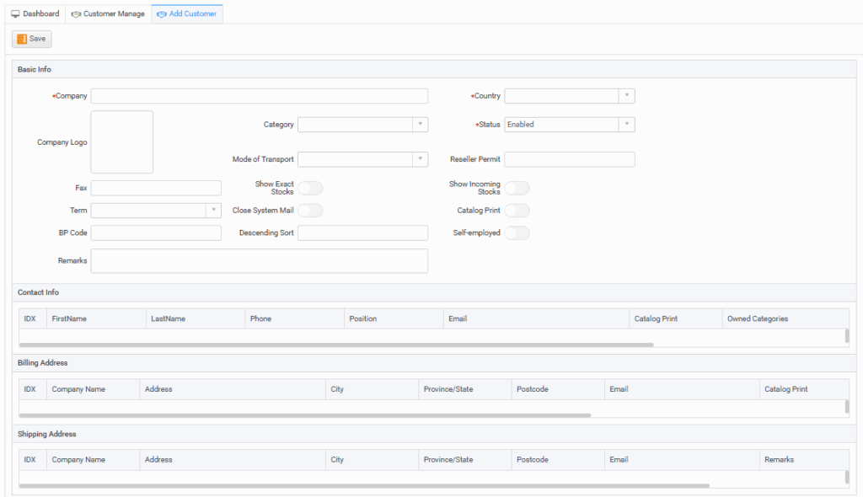This screenshot has width=863, height=497.
Task: Enable the Show Exact Stocks toggle
Action: [310, 188]
